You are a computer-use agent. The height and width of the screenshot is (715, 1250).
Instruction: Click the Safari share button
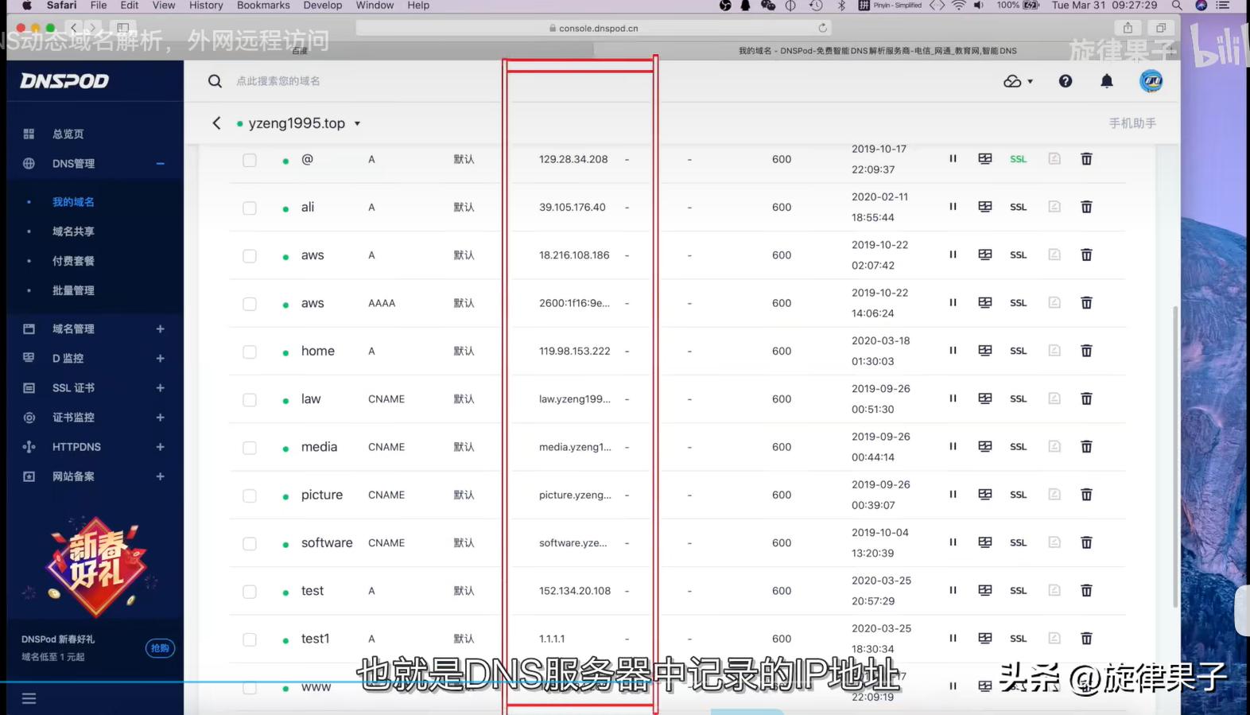1128,28
